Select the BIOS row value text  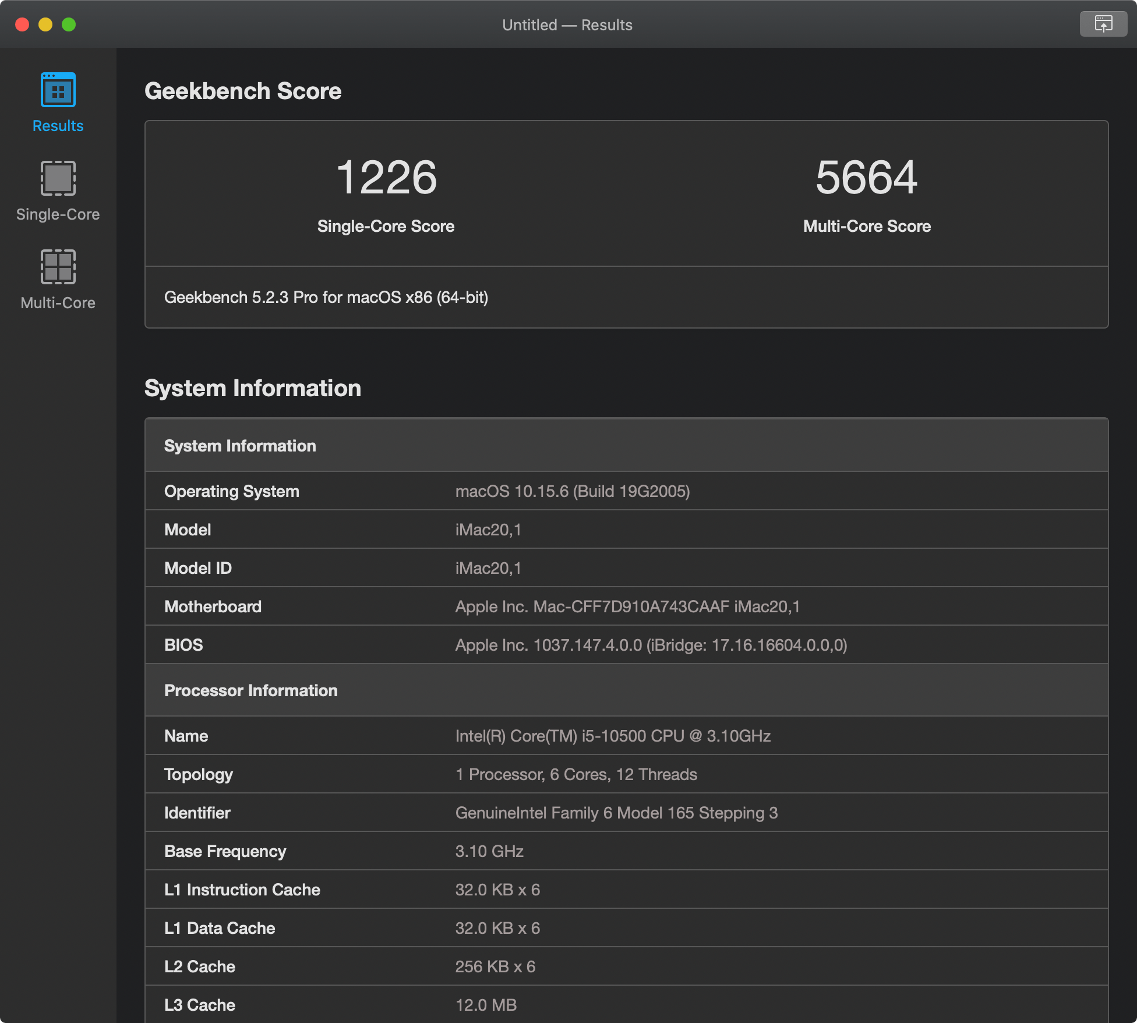(651, 645)
